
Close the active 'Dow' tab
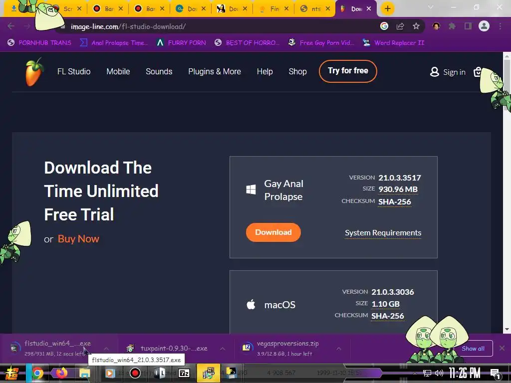point(369,9)
